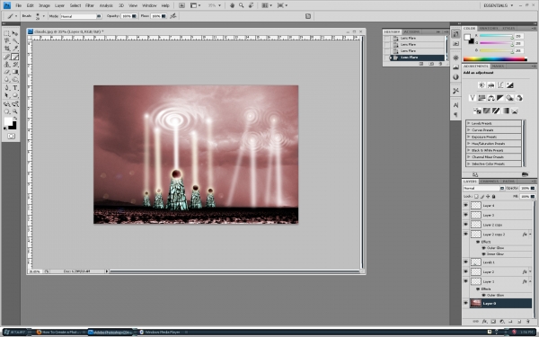Add a Color Balance adjustment
Image resolution: width=539 pixels, height=337 pixels.
click(x=490, y=98)
